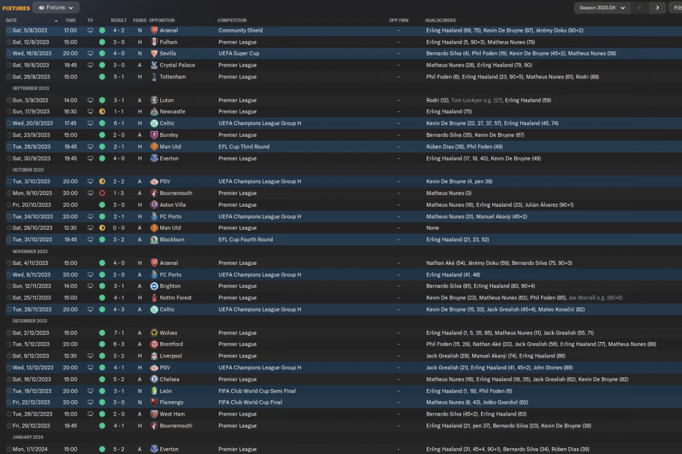Click the Tottenham club badge

155,77
